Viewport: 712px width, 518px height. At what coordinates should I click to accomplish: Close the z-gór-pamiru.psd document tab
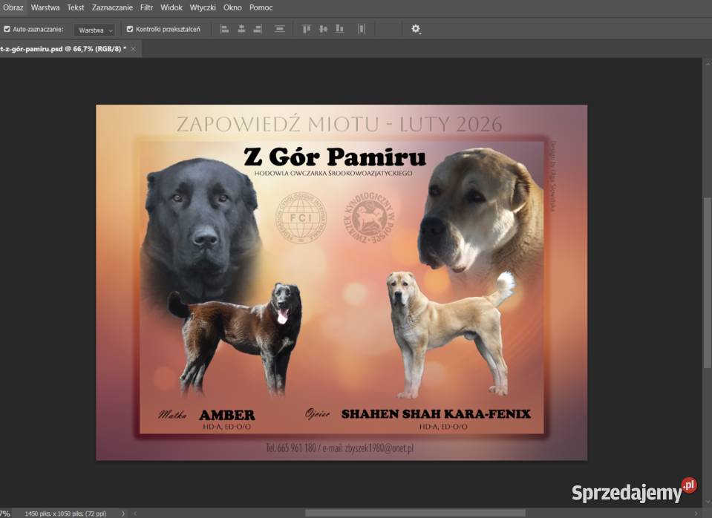134,49
